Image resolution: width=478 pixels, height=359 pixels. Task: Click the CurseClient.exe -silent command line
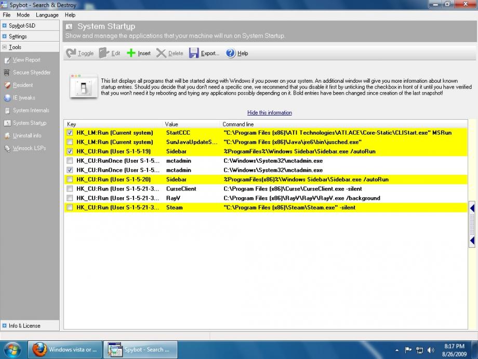point(293,189)
